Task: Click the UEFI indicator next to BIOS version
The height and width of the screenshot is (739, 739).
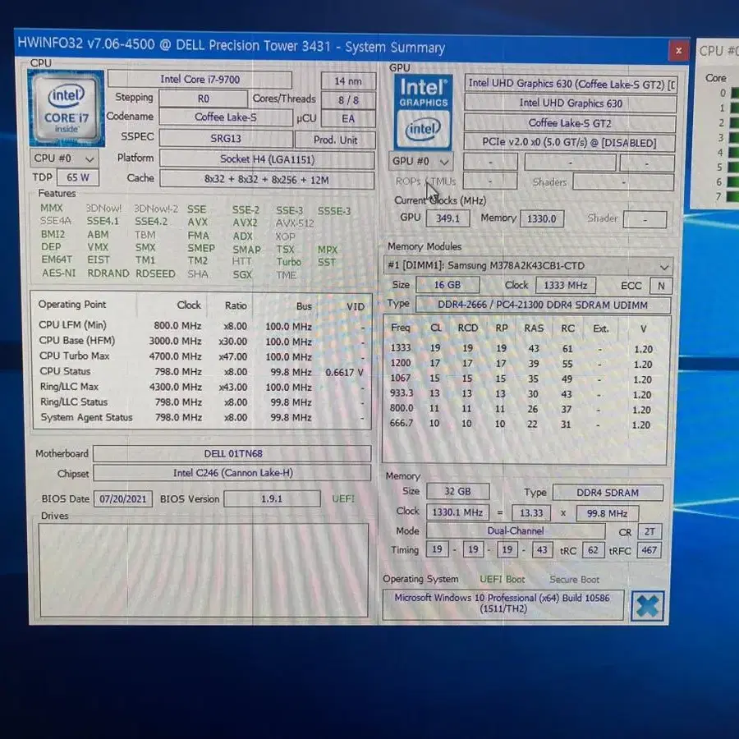Action: pos(343,498)
